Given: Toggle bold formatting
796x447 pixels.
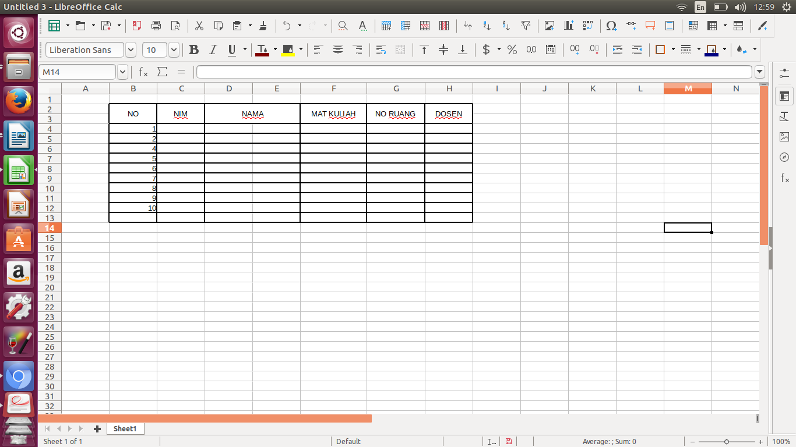Looking at the screenshot, I should tap(194, 49).
